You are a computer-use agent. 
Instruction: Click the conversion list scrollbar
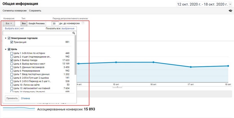coord(75,55)
